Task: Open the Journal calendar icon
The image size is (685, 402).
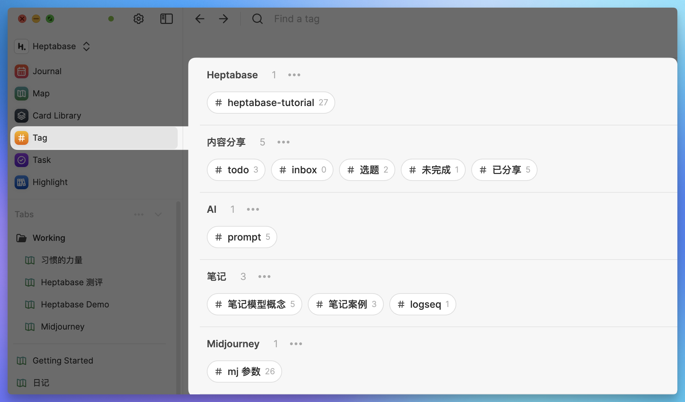Action: 22,71
